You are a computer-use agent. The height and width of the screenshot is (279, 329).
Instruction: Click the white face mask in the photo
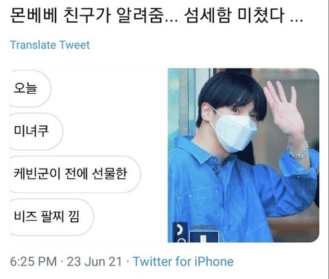click(232, 131)
